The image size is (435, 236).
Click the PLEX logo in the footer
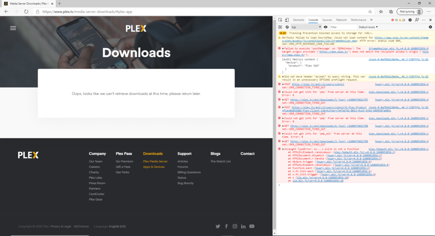28,155
